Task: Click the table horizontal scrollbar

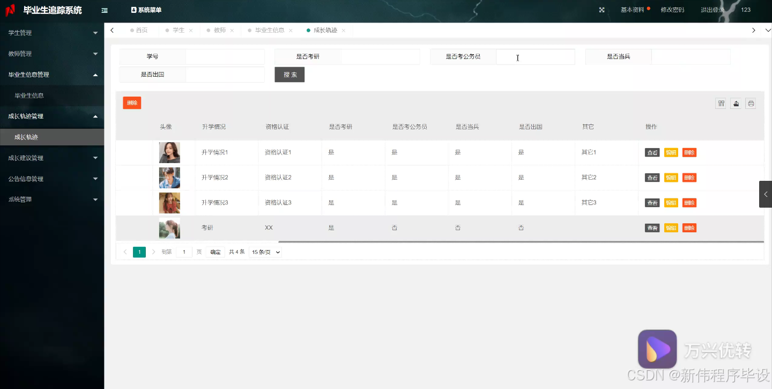Action: [521, 242]
